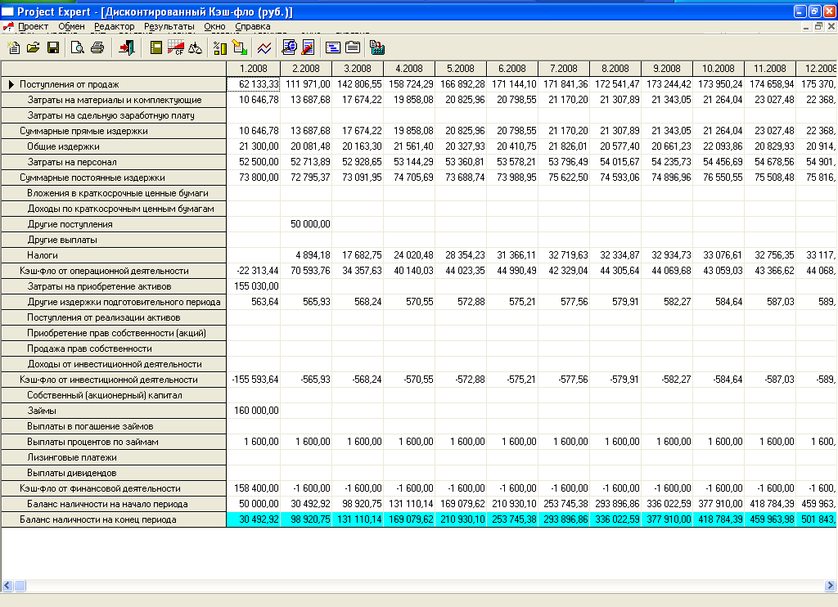838x607 pixels.
Task: Click the line chart graph icon
Action: click(264, 47)
